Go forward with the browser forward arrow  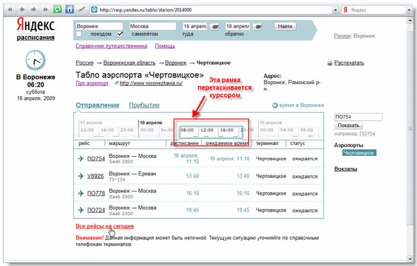pyautogui.click(x=34, y=9)
